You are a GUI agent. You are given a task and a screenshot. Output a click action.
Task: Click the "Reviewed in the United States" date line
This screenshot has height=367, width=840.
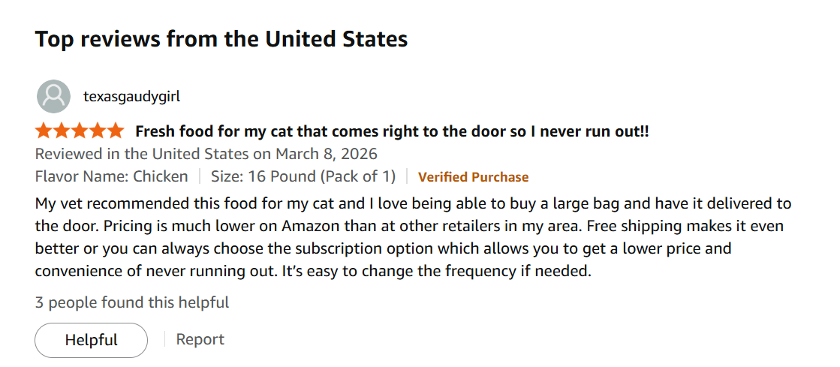206,154
